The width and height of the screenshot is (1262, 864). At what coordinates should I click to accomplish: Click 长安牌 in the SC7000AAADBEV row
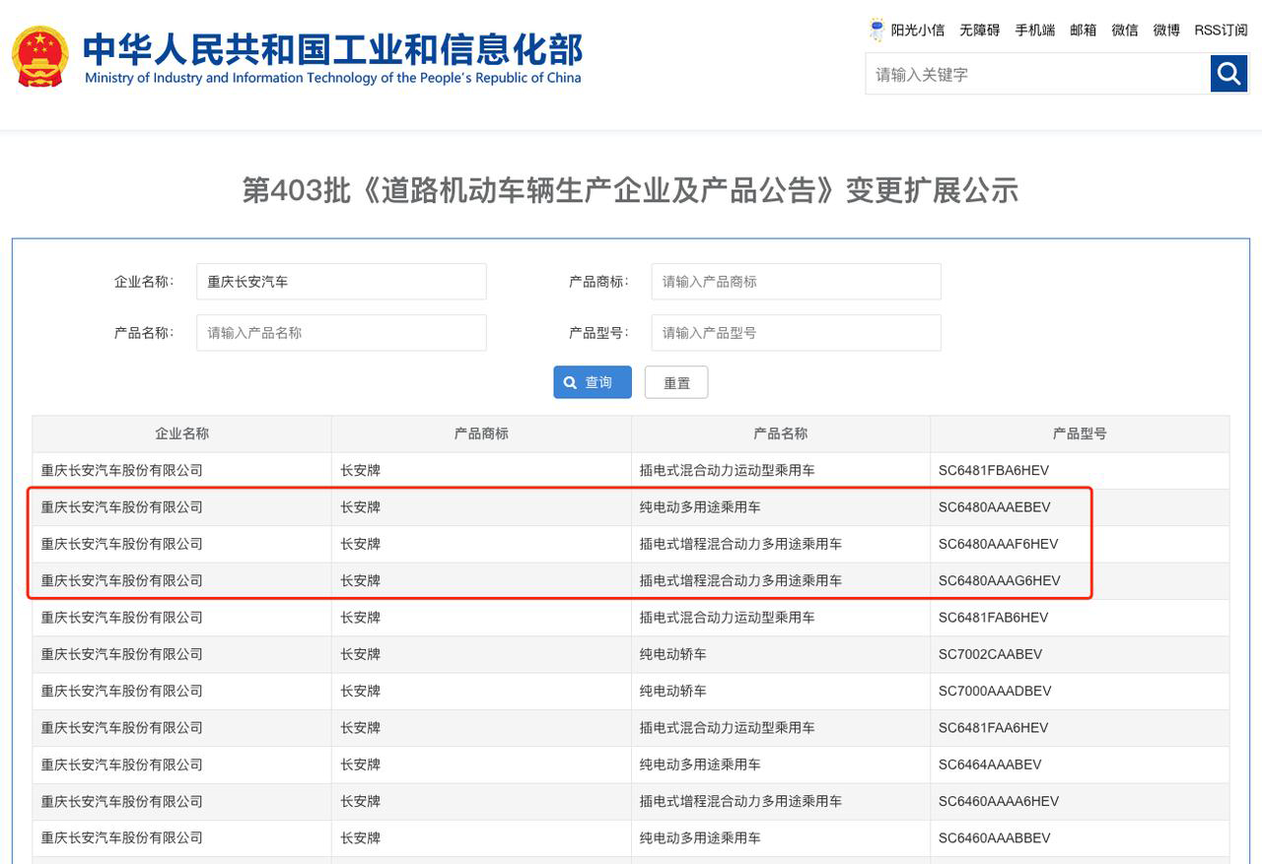click(x=361, y=692)
